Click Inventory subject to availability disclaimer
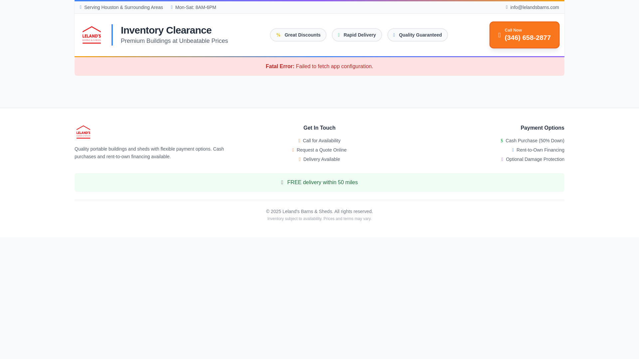Viewport: 639px width, 359px height. click(319, 219)
